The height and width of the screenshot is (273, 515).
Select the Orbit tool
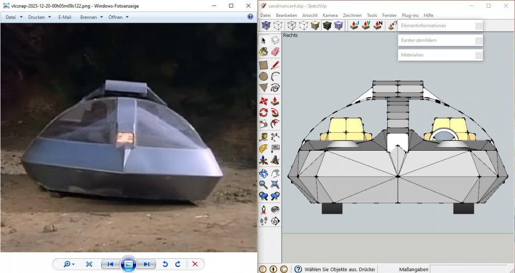(263, 173)
